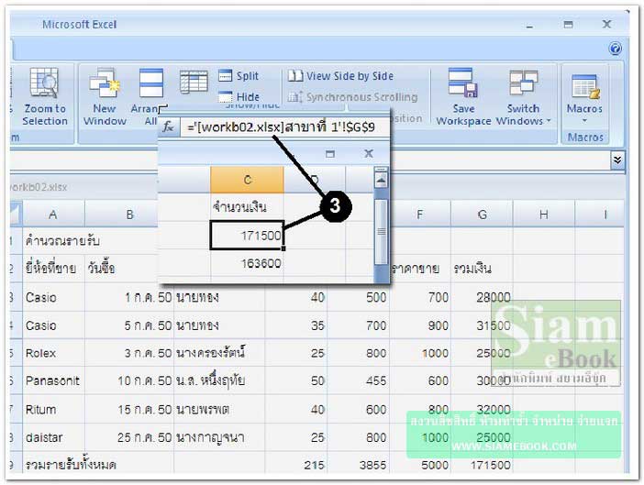Screen dimensions: 644x485
Task: Click the vertical scrollbar thumb in small window
Action: pyautogui.click(x=381, y=232)
